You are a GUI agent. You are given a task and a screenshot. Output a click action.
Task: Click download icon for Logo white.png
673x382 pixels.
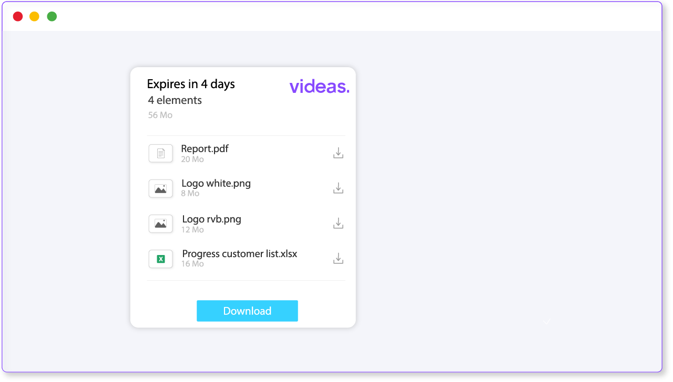[x=339, y=188]
